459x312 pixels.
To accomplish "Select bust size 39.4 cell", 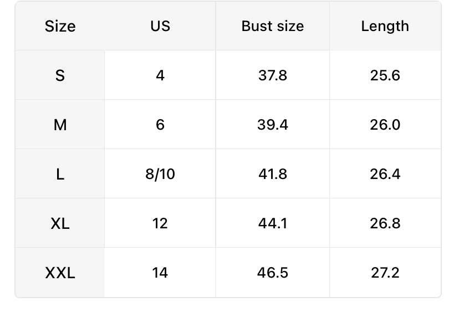I will pyautogui.click(x=273, y=125).
